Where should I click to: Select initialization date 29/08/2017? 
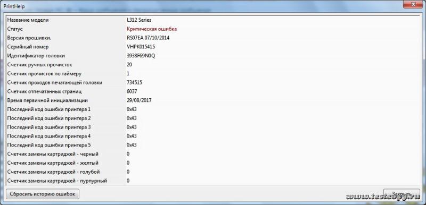point(139,100)
